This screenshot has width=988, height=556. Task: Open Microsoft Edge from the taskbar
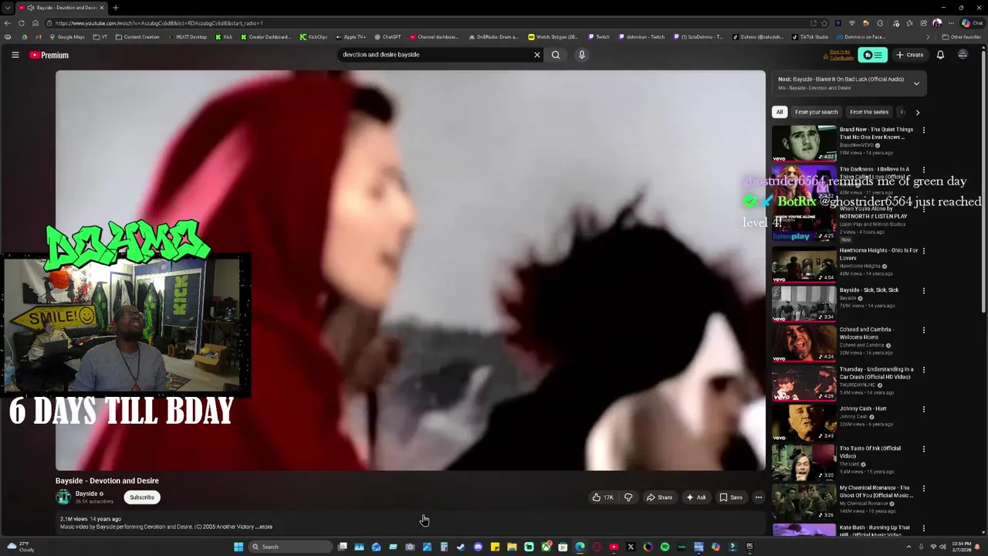(x=580, y=547)
